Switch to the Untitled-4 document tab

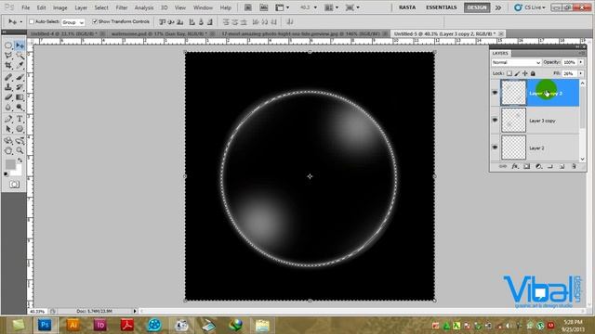tap(67, 33)
